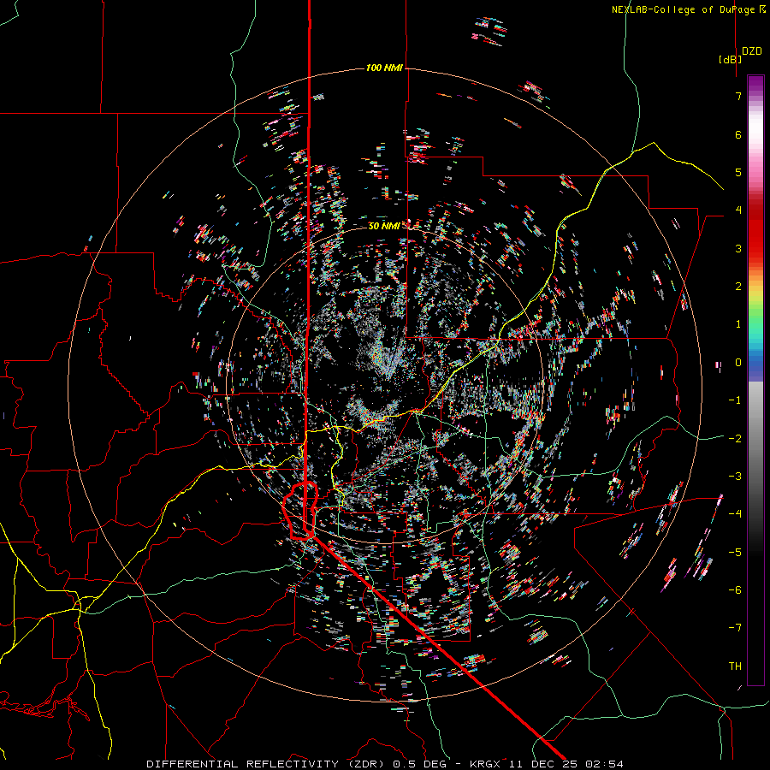Click the -1 value on the color scale

(x=735, y=400)
